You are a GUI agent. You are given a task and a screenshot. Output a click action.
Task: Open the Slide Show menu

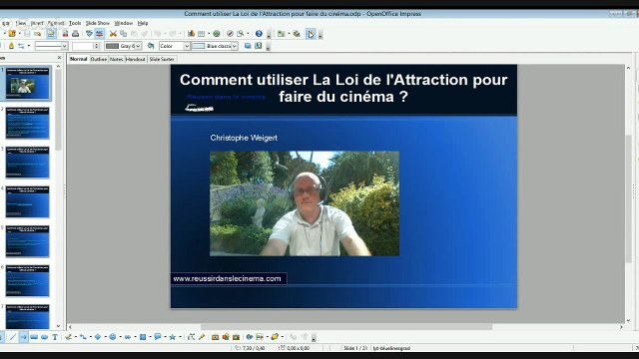(x=98, y=23)
